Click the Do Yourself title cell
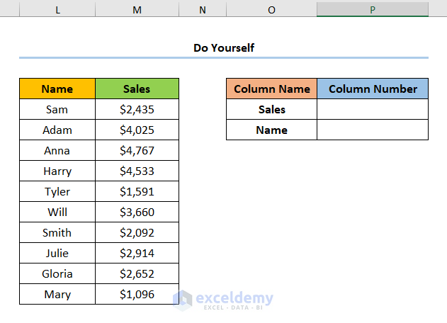The height and width of the screenshot is (323, 447). (x=223, y=47)
